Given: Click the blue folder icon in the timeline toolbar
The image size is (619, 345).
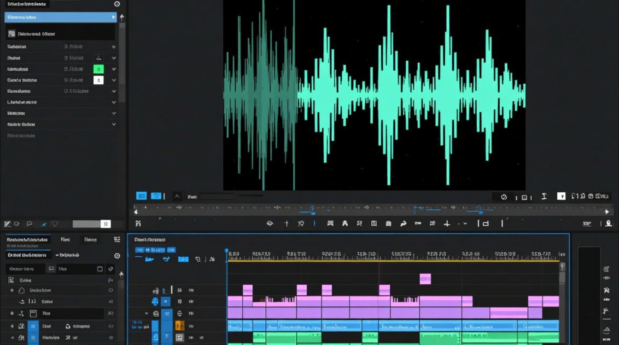Looking at the screenshot, I should (183, 259).
